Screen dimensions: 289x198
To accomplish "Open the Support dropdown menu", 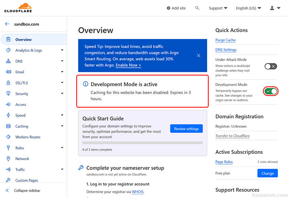I will [218, 8].
